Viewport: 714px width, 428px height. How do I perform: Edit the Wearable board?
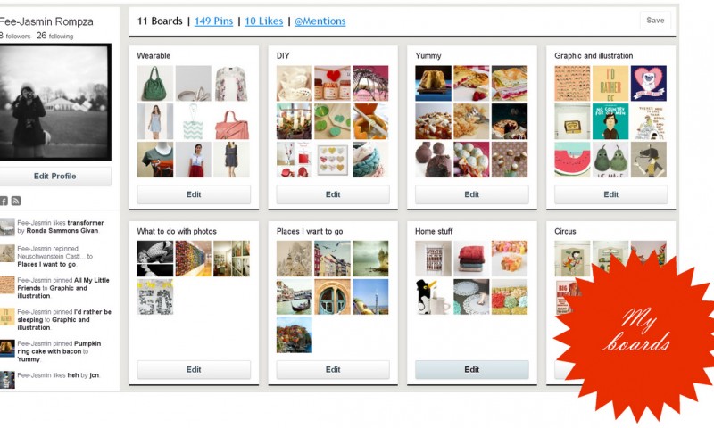coord(194,194)
